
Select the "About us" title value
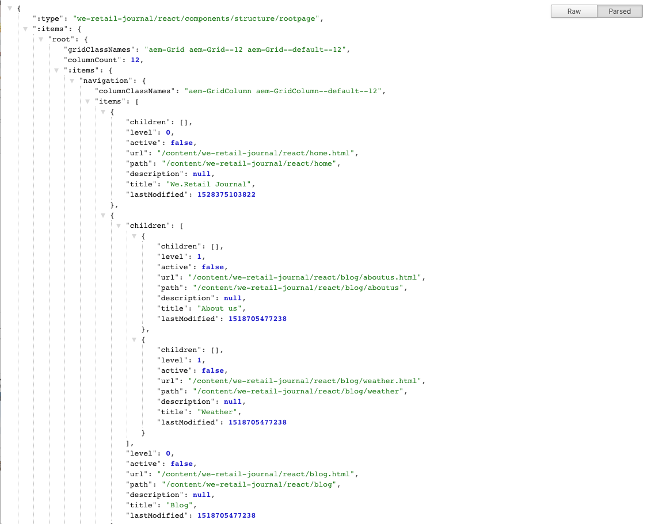click(220, 309)
